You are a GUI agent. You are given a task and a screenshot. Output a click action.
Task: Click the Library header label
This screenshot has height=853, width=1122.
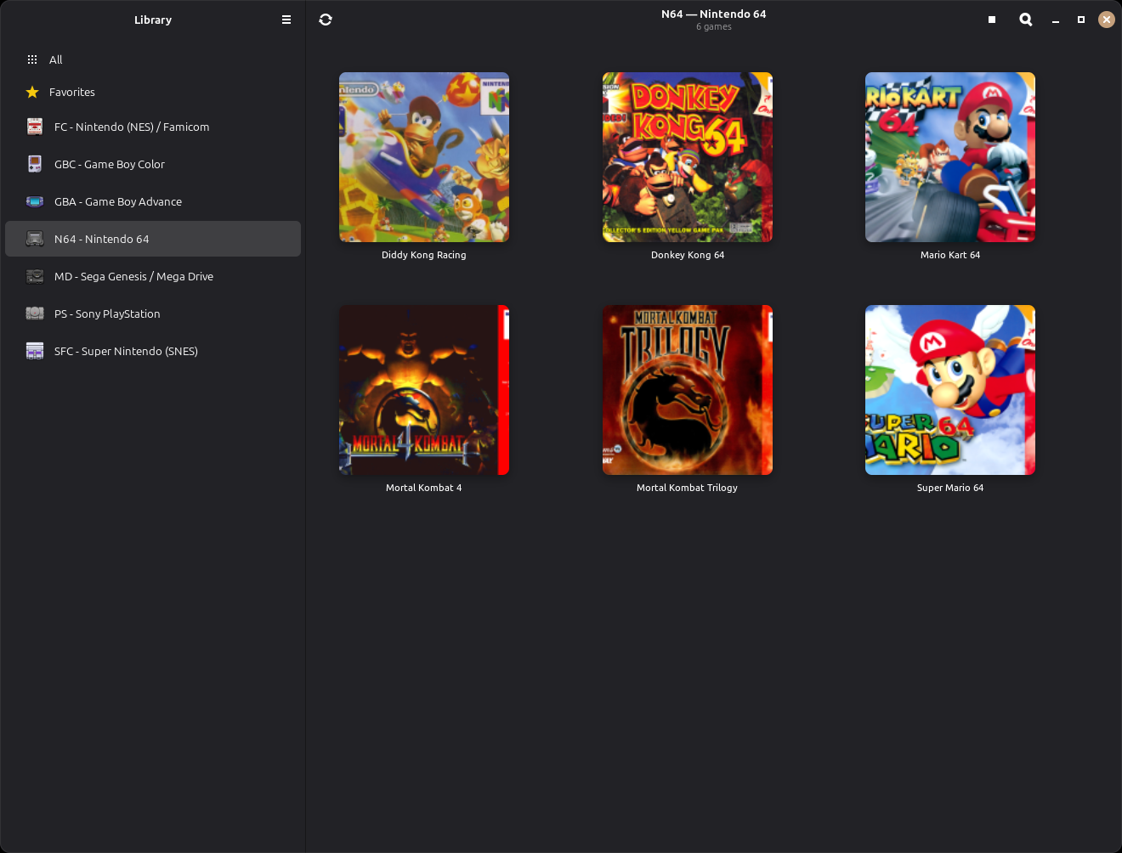point(153,20)
